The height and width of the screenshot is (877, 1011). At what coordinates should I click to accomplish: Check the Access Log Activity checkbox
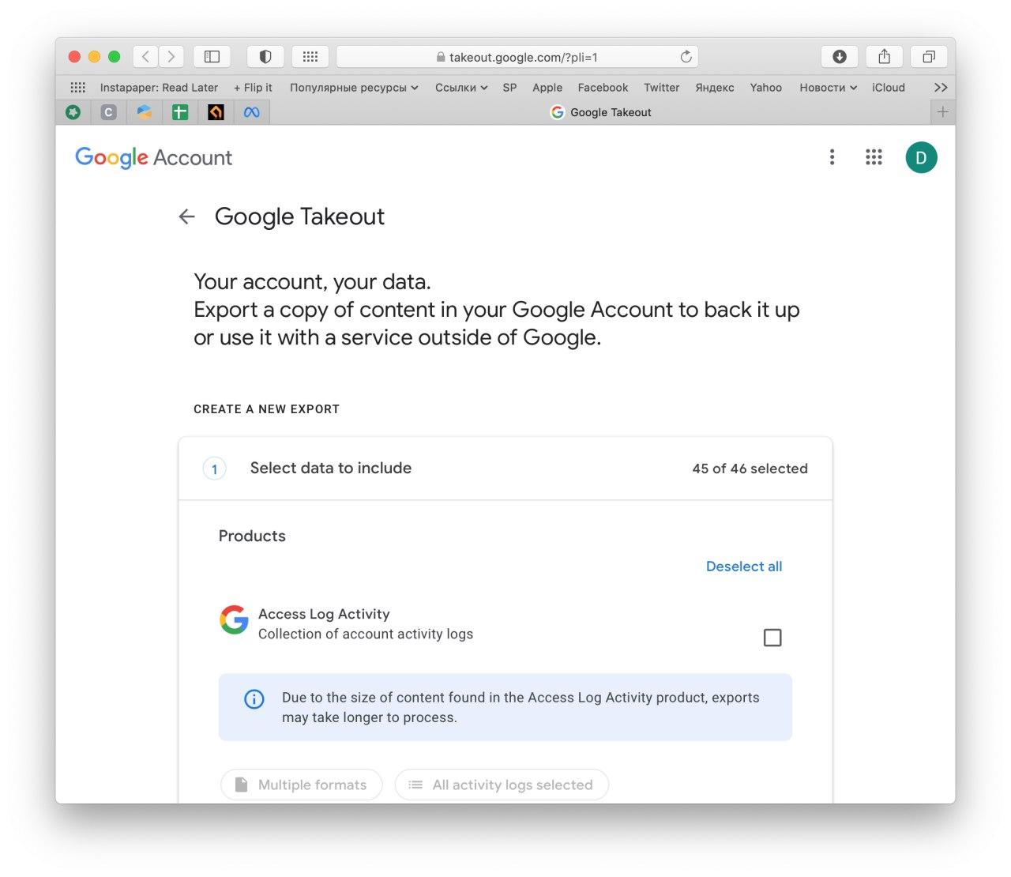pos(772,638)
